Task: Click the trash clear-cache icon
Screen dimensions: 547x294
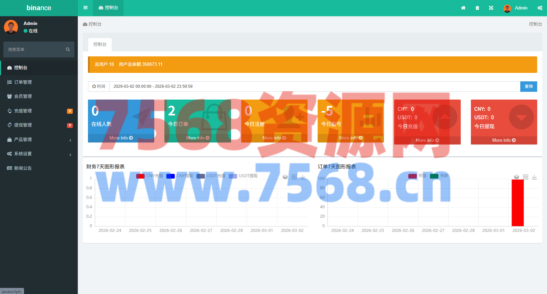Action: 477,8
